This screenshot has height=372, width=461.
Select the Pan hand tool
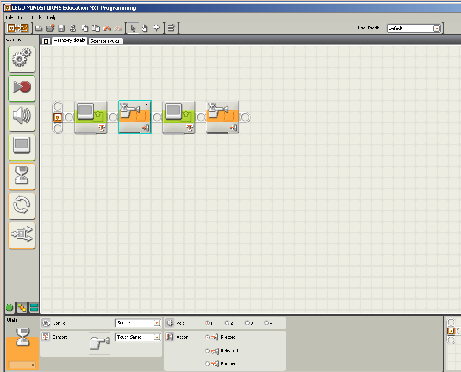(144, 28)
